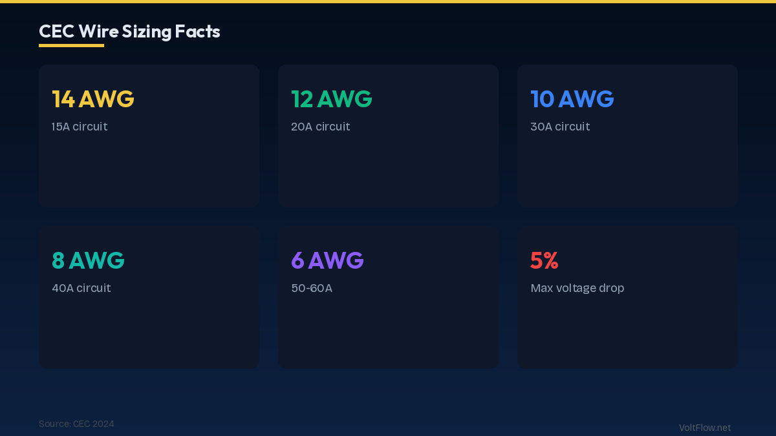This screenshot has height=436, width=776.
Task: Click the 30A circuit label
Action: [x=560, y=127]
